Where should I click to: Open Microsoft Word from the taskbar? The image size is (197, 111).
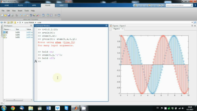coord(49,108)
